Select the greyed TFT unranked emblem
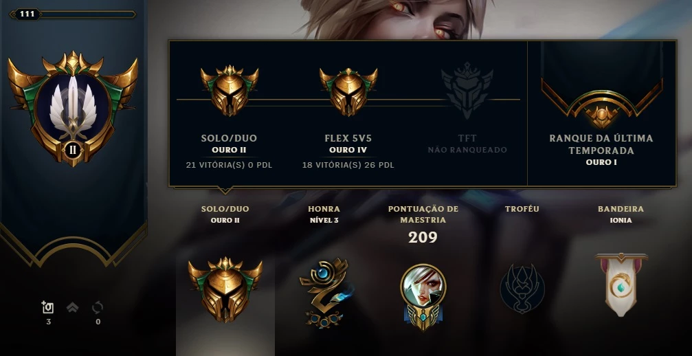The image size is (692, 356). (467, 91)
